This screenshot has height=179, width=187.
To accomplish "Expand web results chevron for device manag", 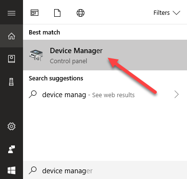I will click(x=176, y=95).
